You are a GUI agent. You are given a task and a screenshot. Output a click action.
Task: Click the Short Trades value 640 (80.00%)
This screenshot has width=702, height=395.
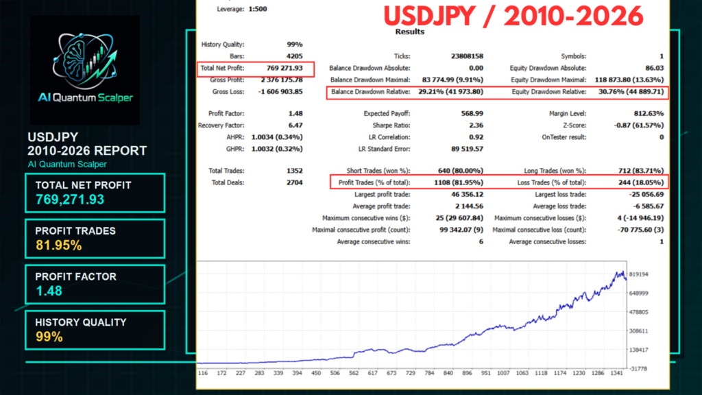tap(460, 171)
